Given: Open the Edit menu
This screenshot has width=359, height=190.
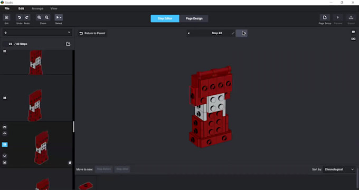Looking at the screenshot, I should [21, 8].
